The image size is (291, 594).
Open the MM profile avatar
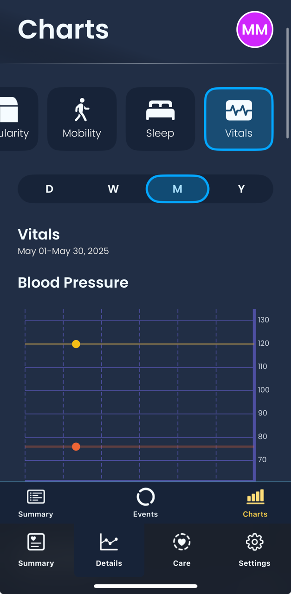pyautogui.click(x=255, y=29)
